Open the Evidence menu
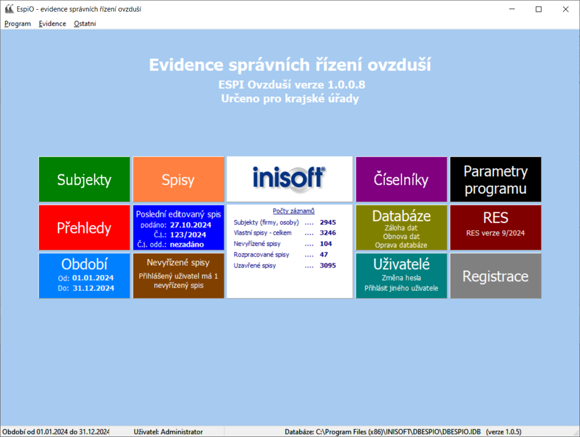Screen dimensions: 580x437 coord(52,24)
